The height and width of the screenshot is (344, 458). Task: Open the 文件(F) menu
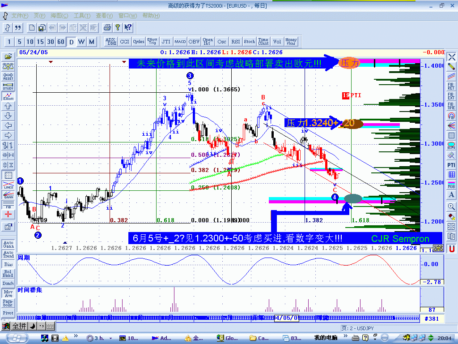click(x=20, y=16)
